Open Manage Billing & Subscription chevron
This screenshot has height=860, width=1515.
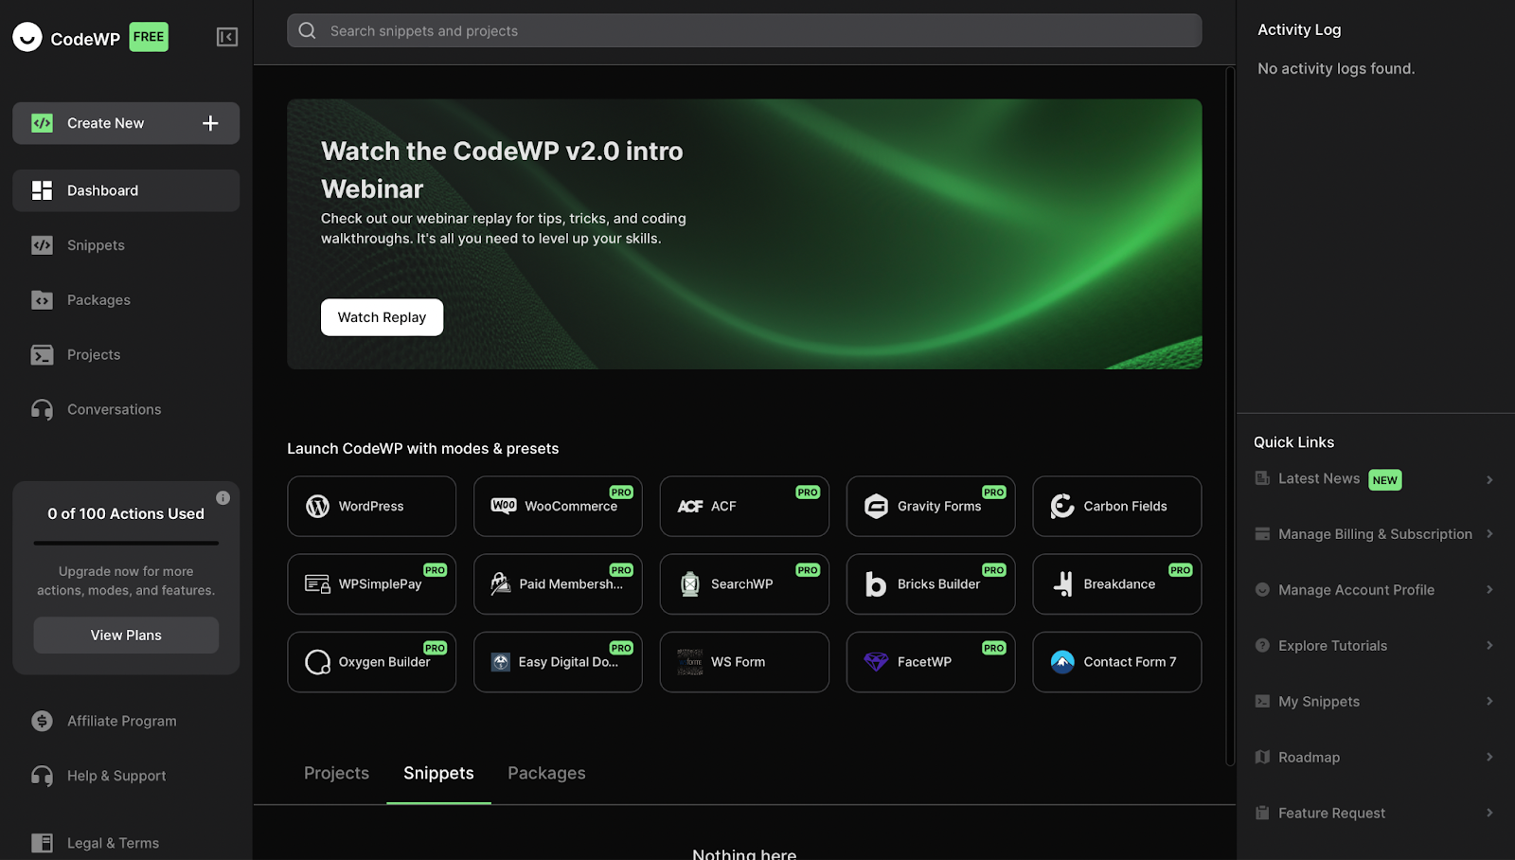pyautogui.click(x=1489, y=534)
